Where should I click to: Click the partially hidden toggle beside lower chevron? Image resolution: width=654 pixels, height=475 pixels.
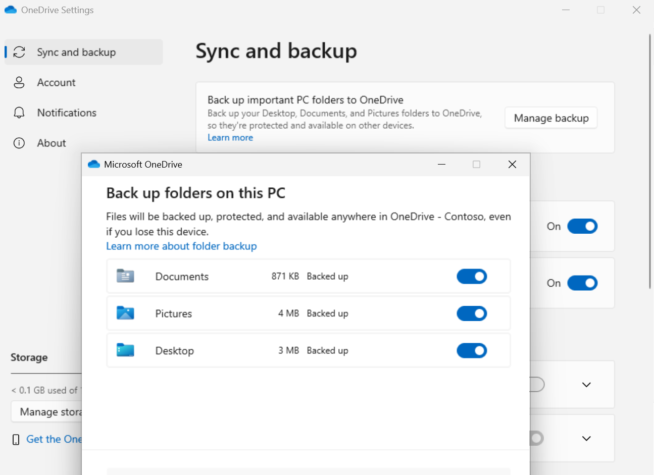(537, 438)
